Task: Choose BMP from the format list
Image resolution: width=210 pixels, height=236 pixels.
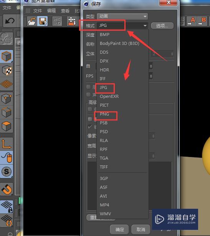Action: 104,35
